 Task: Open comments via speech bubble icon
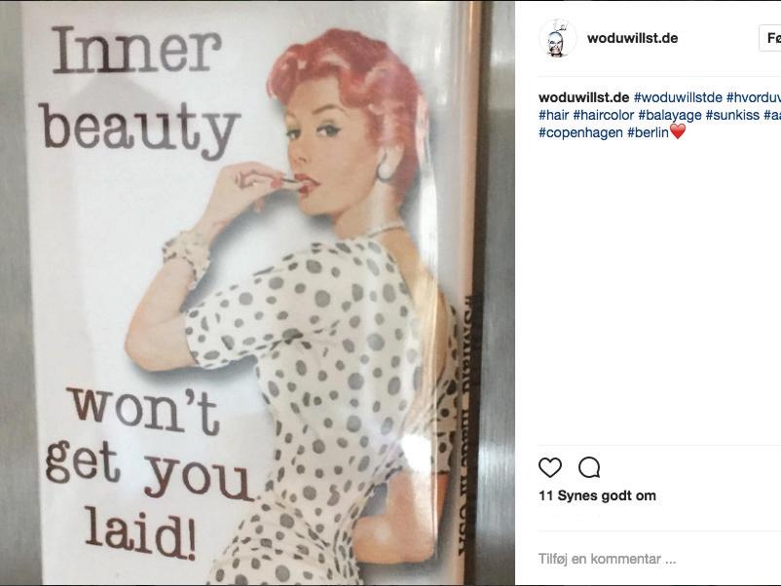(589, 467)
